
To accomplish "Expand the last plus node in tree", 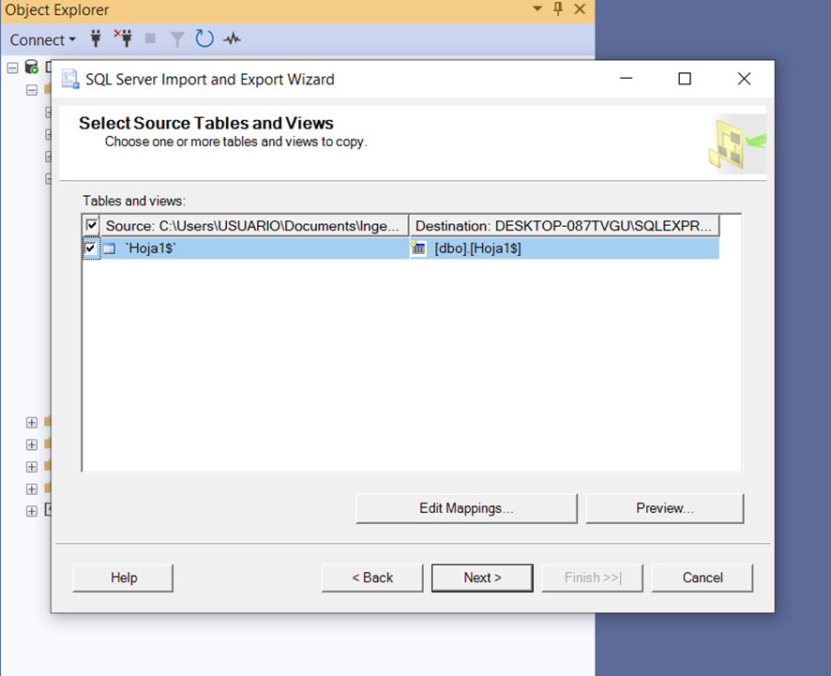I will tap(31, 511).
